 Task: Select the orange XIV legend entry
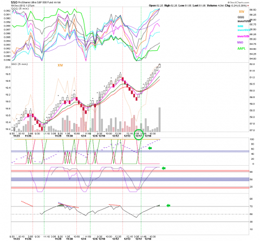tap(242, 12)
